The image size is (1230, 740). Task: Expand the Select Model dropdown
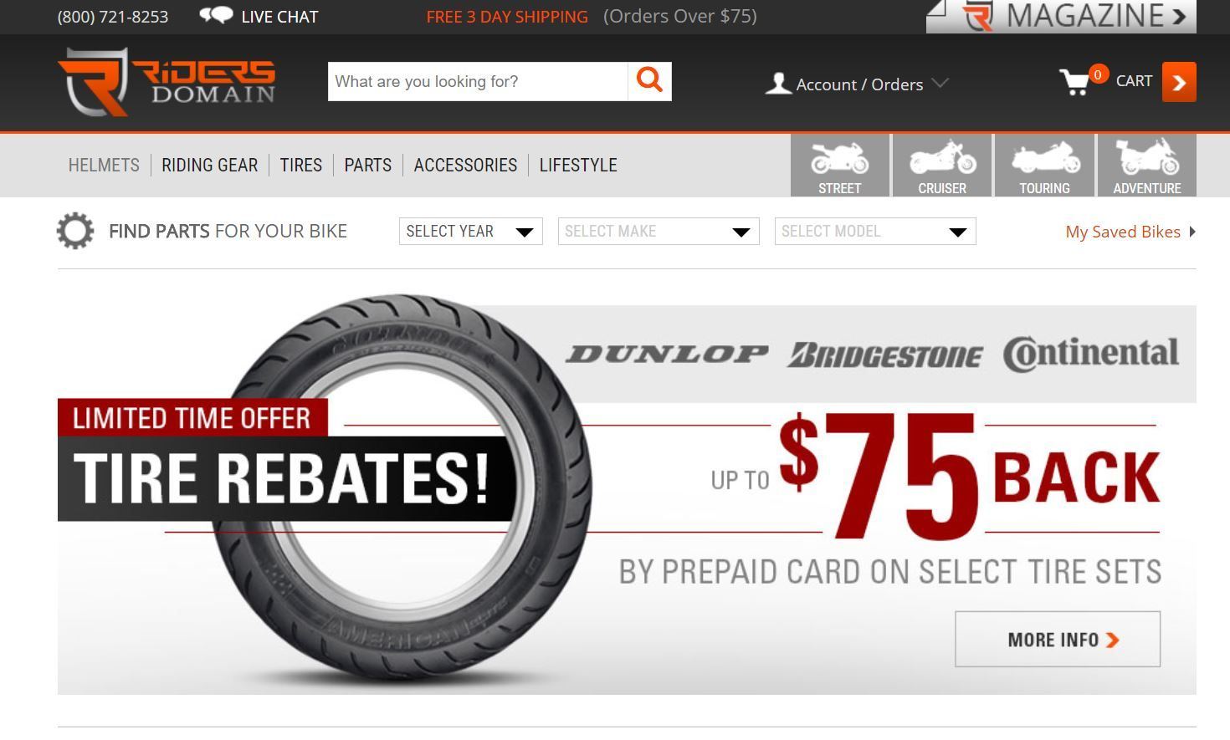click(x=875, y=232)
